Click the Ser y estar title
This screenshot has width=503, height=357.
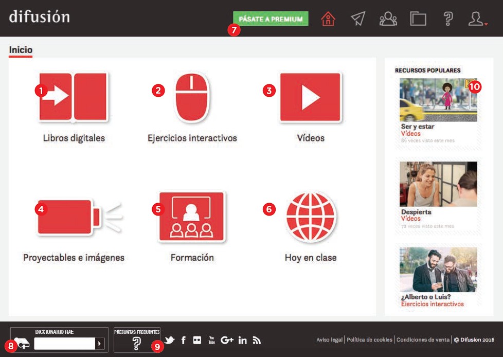(417, 127)
